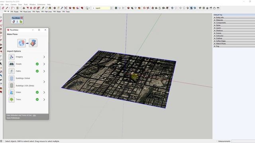Viewport: 255px width, 143px height.
Task: Switch to PM - Road Lines scene tab
Action: pyautogui.click(x=25, y=12)
